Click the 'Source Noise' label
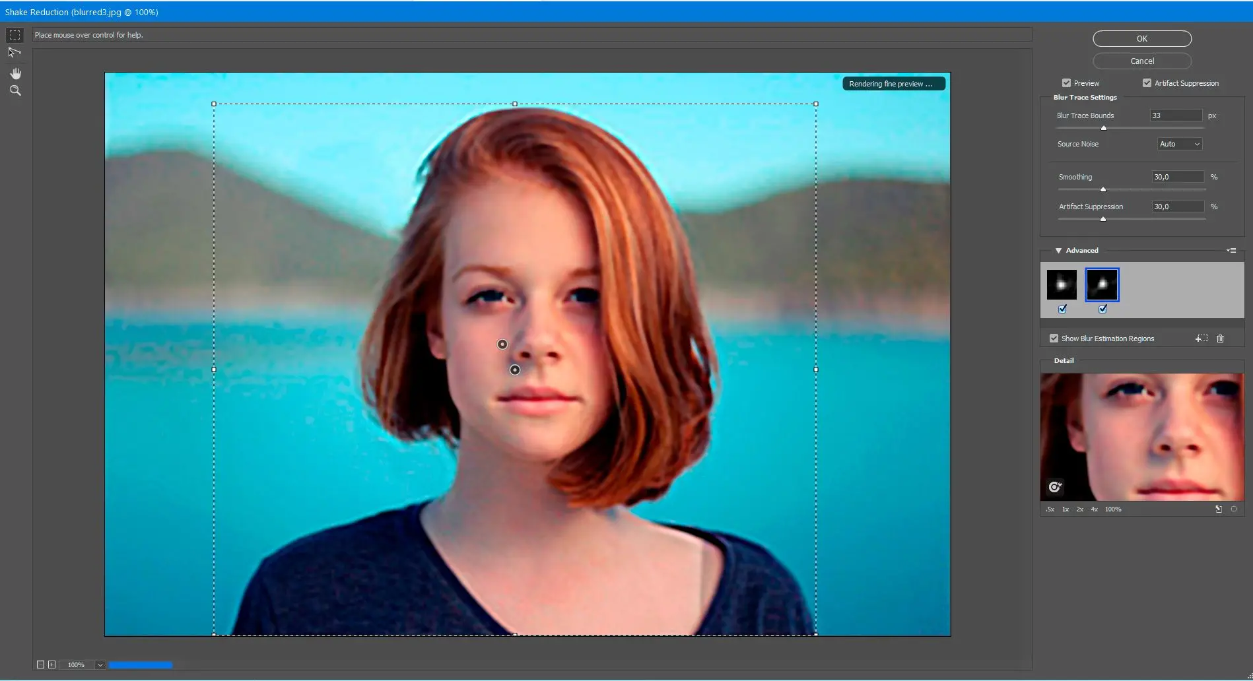This screenshot has width=1253, height=681. [x=1078, y=144]
